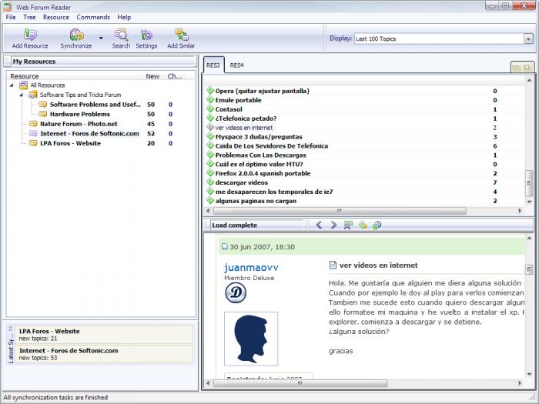Open LPA Foros - Website latest sync entry
The width and height of the screenshot is (539, 404).
pyautogui.click(x=104, y=335)
